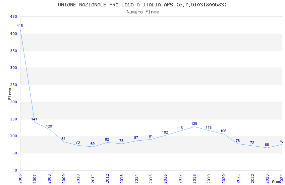Viewport: 285px width, 185px height.
Task: Click the data label 73
Action: pos(78,142)
